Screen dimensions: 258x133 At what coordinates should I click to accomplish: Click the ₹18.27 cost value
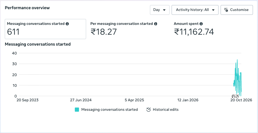pyautogui.click(x=104, y=32)
